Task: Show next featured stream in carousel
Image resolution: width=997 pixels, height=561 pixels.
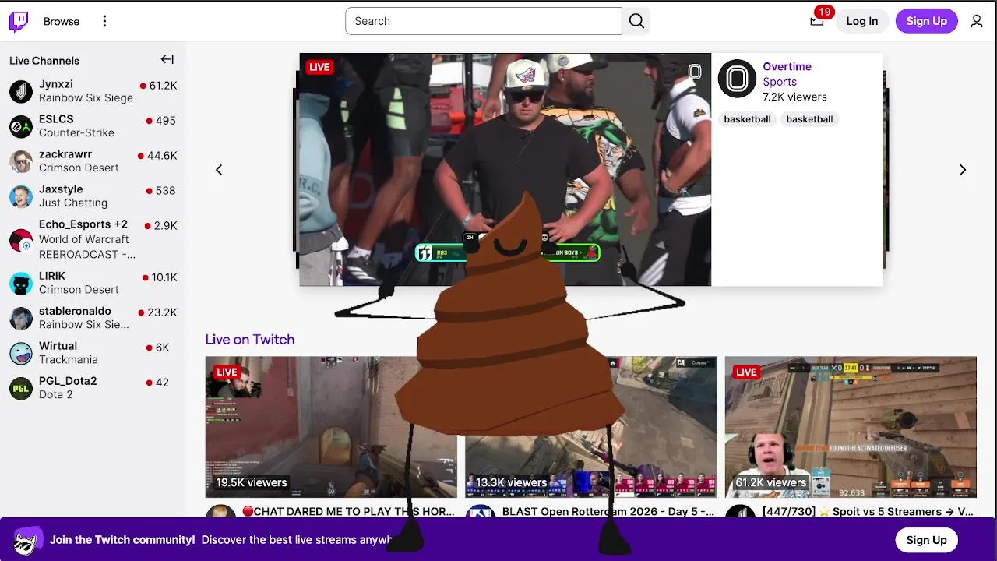Action: click(x=963, y=170)
